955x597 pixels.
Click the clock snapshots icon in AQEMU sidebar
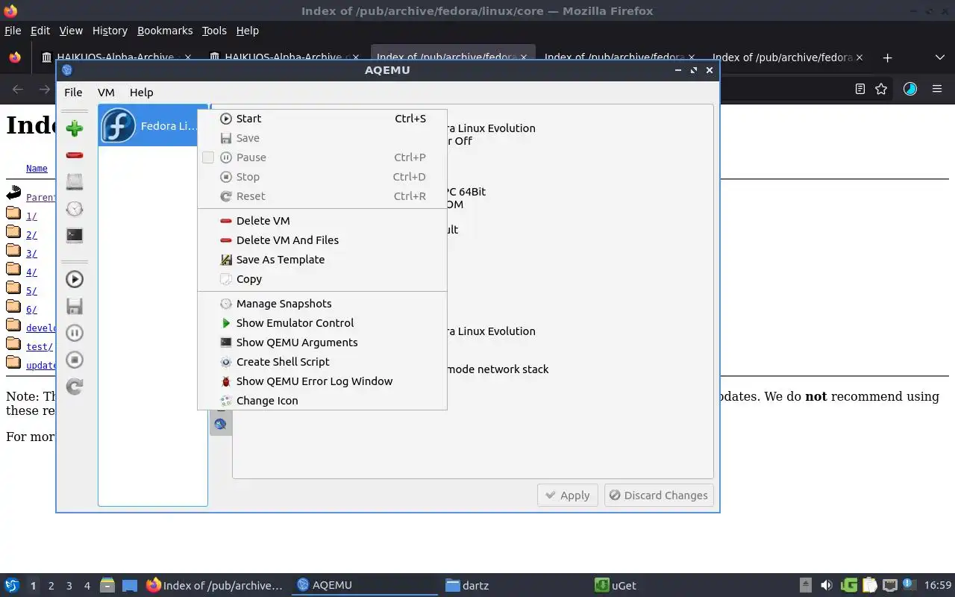click(75, 209)
